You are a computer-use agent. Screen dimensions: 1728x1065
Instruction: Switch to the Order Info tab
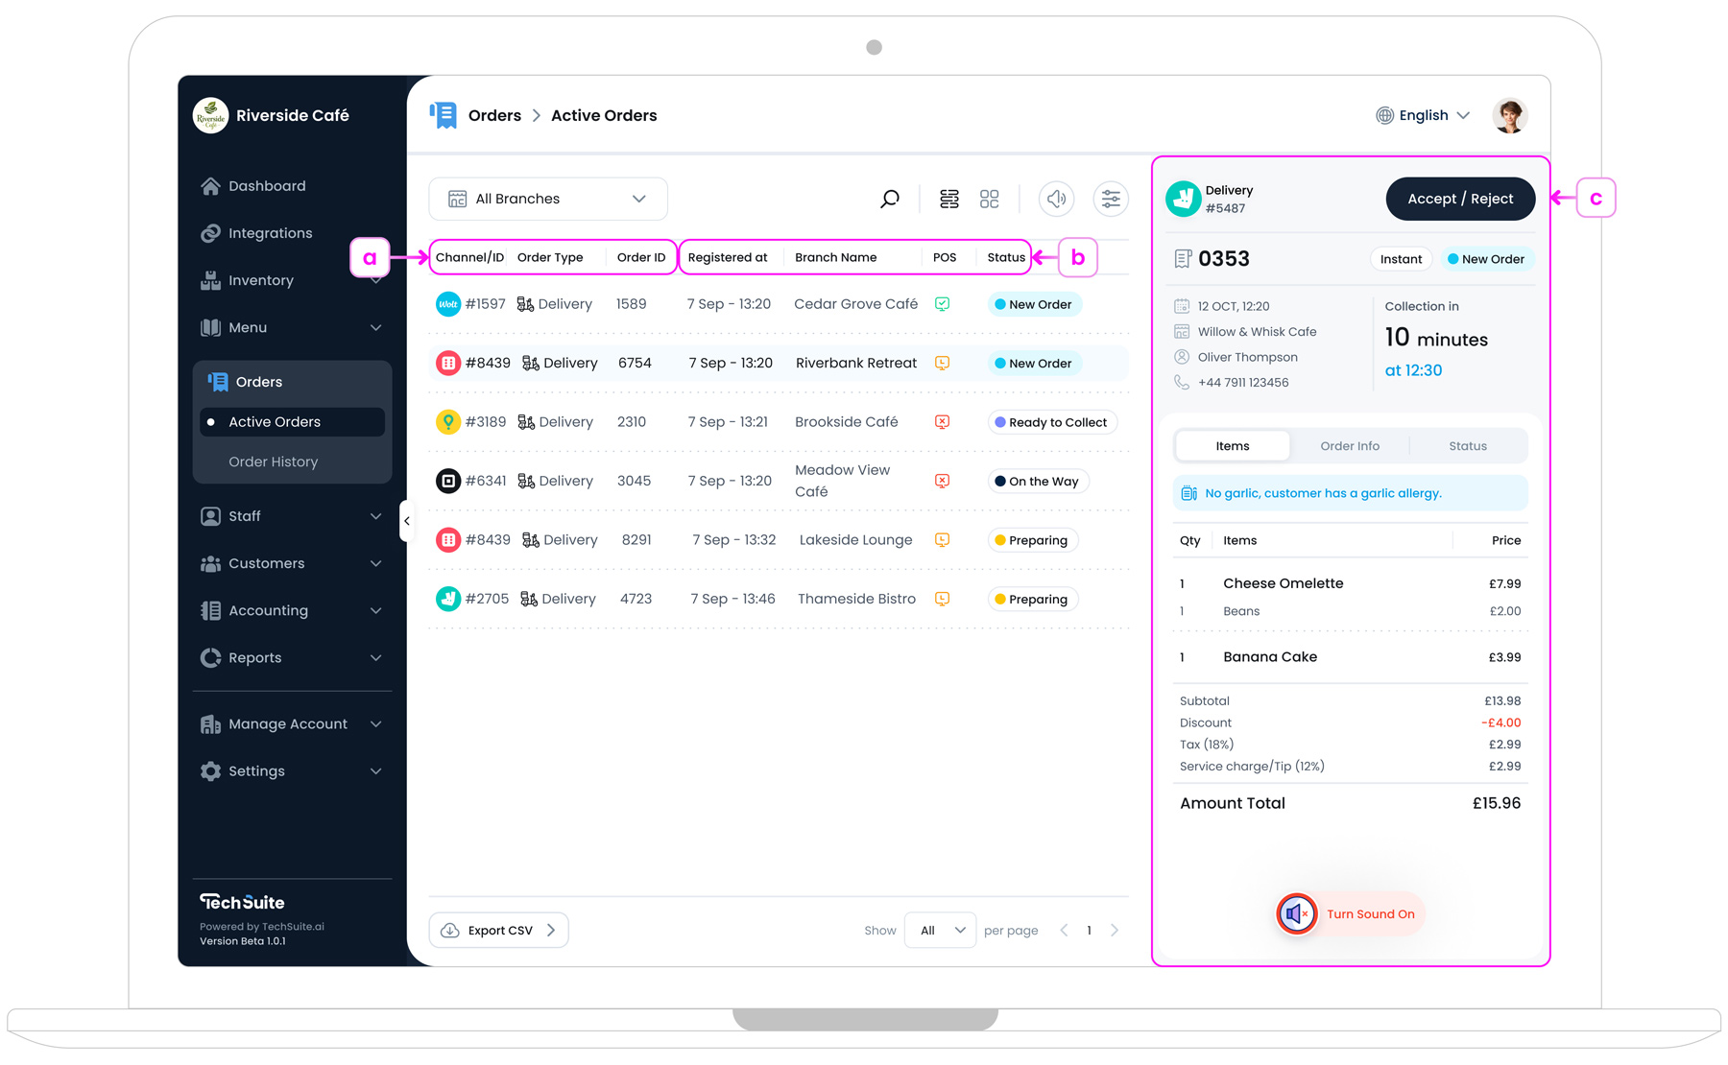click(1349, 445)
